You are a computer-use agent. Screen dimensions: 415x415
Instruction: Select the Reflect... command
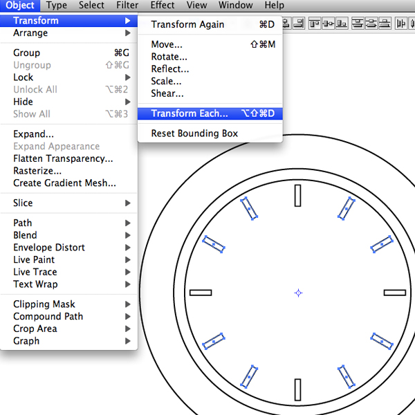[210, 69]
